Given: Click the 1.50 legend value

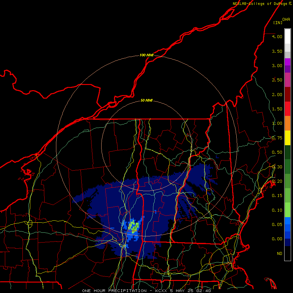Looking at the screenshot, I should tap(277, 109).
